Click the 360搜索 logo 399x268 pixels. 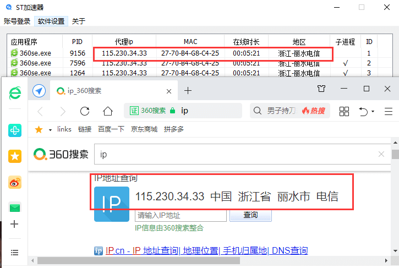(61, 154)
